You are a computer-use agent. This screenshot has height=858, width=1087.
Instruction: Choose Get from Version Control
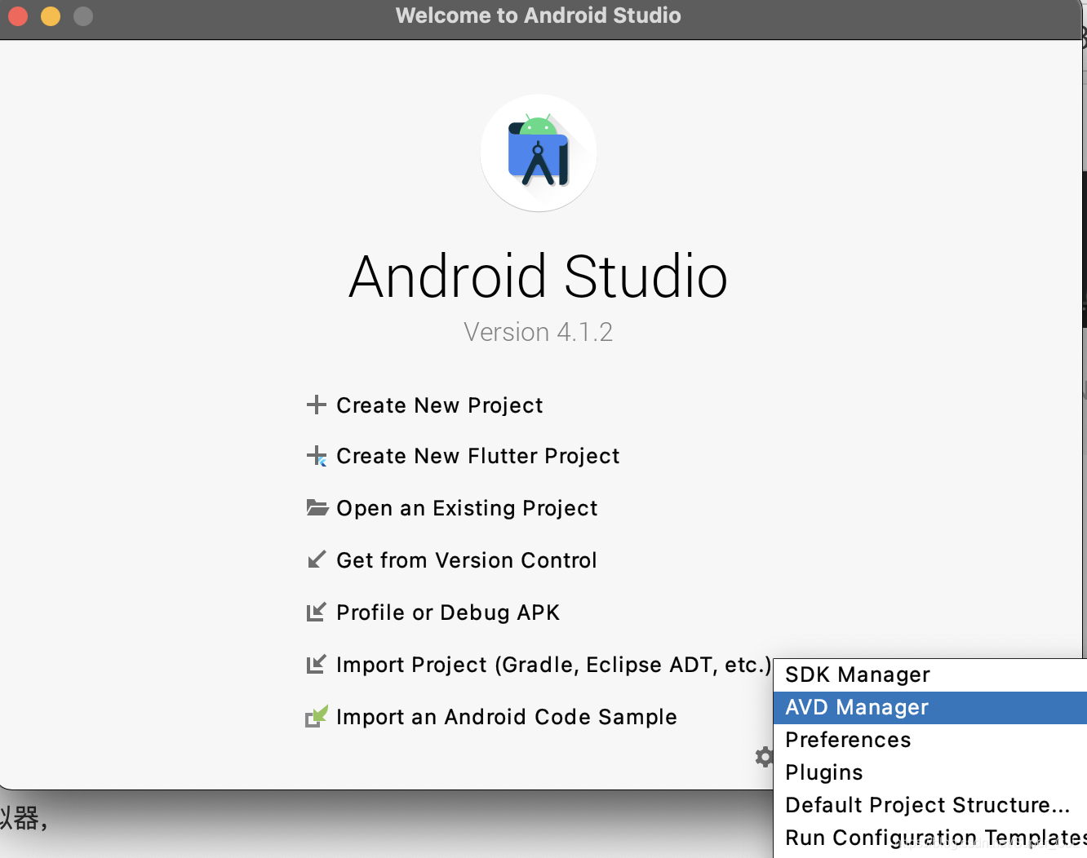[x=466, y=560]
